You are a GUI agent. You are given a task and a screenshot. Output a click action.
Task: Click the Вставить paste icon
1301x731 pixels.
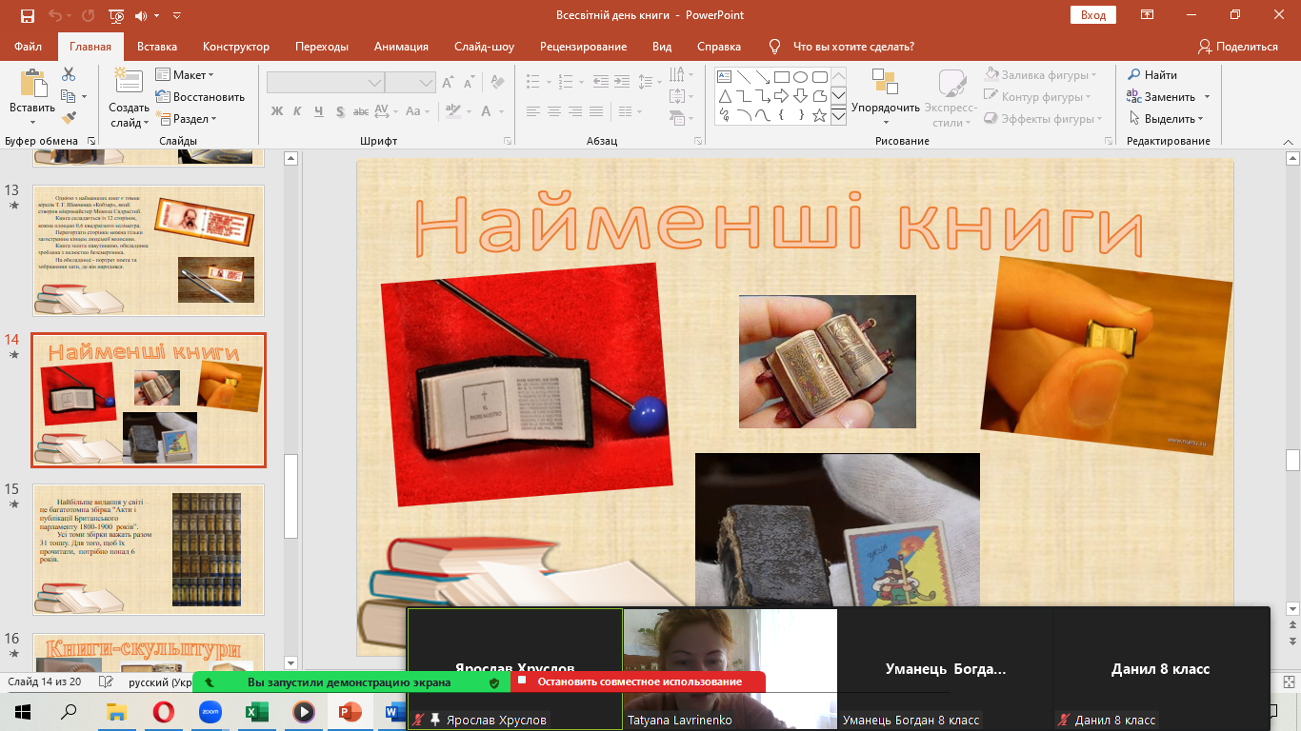(x=32, y=84)
